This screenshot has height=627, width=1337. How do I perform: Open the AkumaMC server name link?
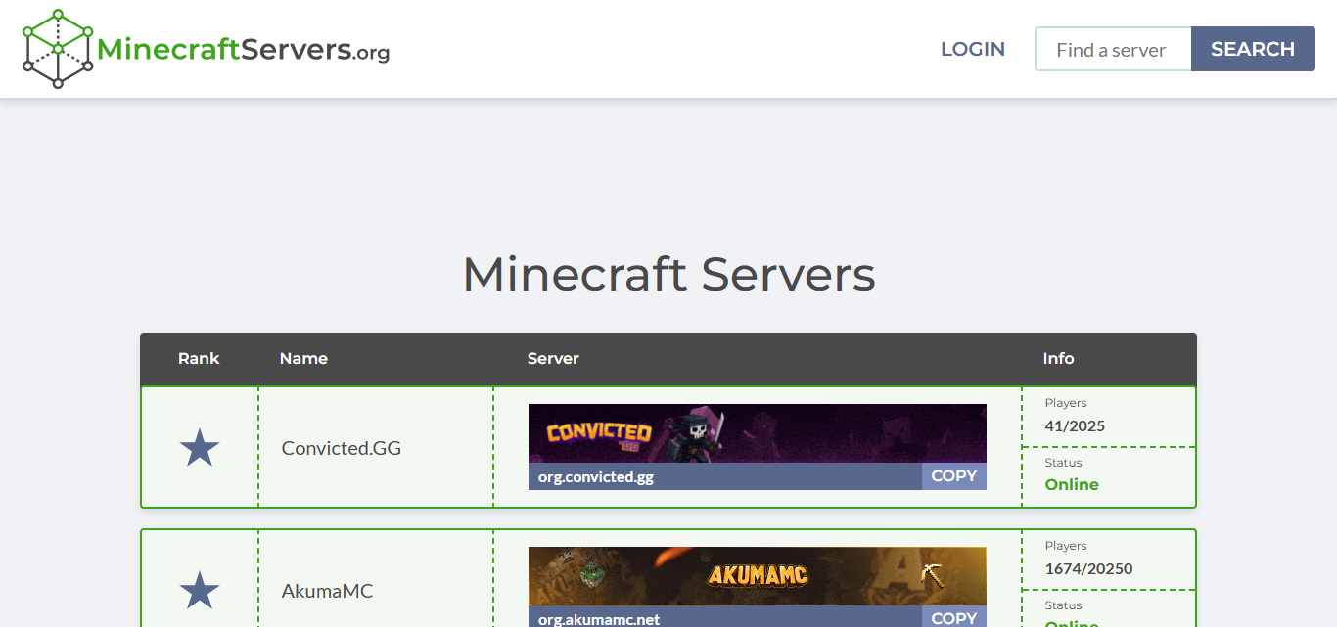tap(327, 591)
